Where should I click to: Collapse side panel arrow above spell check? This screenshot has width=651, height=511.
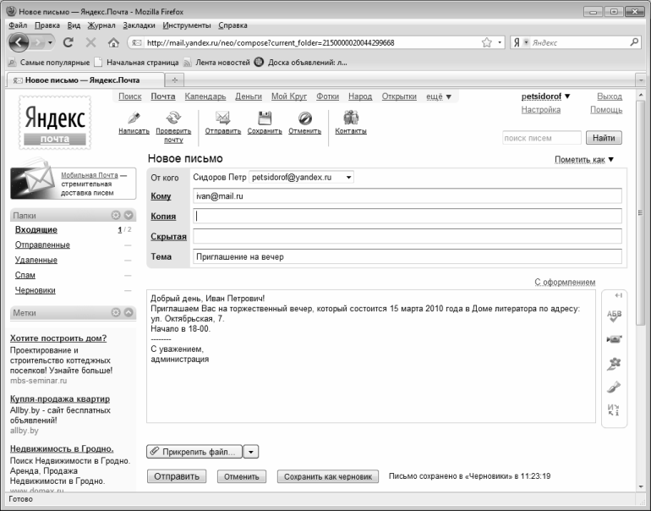[618, 295]
